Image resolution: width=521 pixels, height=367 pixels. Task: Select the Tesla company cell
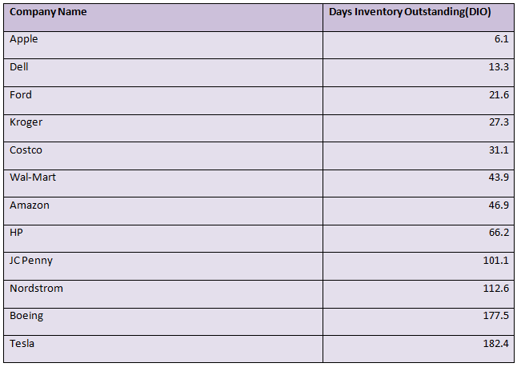pyautogui.click(x=163, y=349)
